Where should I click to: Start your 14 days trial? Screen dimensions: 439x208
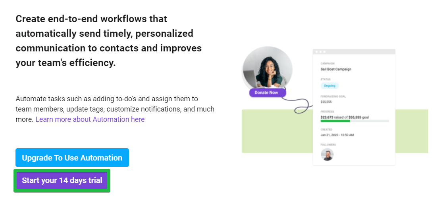click(62, 180)
